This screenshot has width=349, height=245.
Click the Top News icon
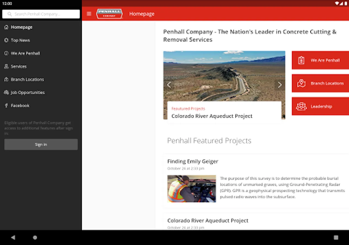click(x=6, y=40)
